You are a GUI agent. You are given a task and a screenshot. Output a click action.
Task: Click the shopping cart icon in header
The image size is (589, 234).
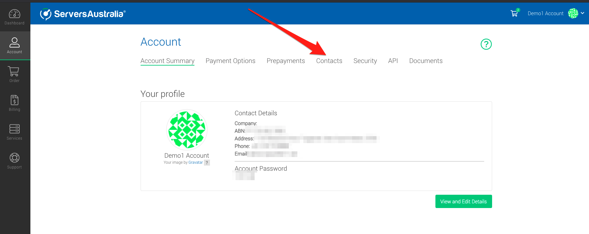click(x=514, y=13)
